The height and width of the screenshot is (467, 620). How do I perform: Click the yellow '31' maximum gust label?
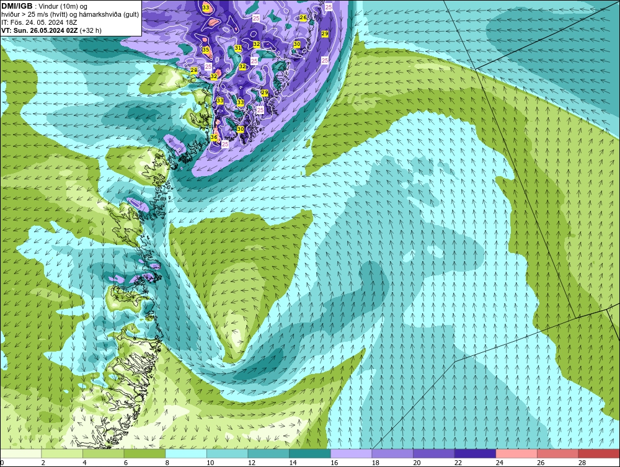click(x=238, y=48)
